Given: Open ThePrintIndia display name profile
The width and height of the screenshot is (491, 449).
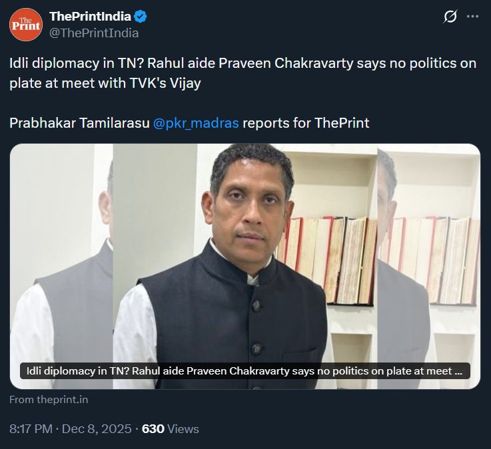Looking at the screenshot, I should 89,17.
